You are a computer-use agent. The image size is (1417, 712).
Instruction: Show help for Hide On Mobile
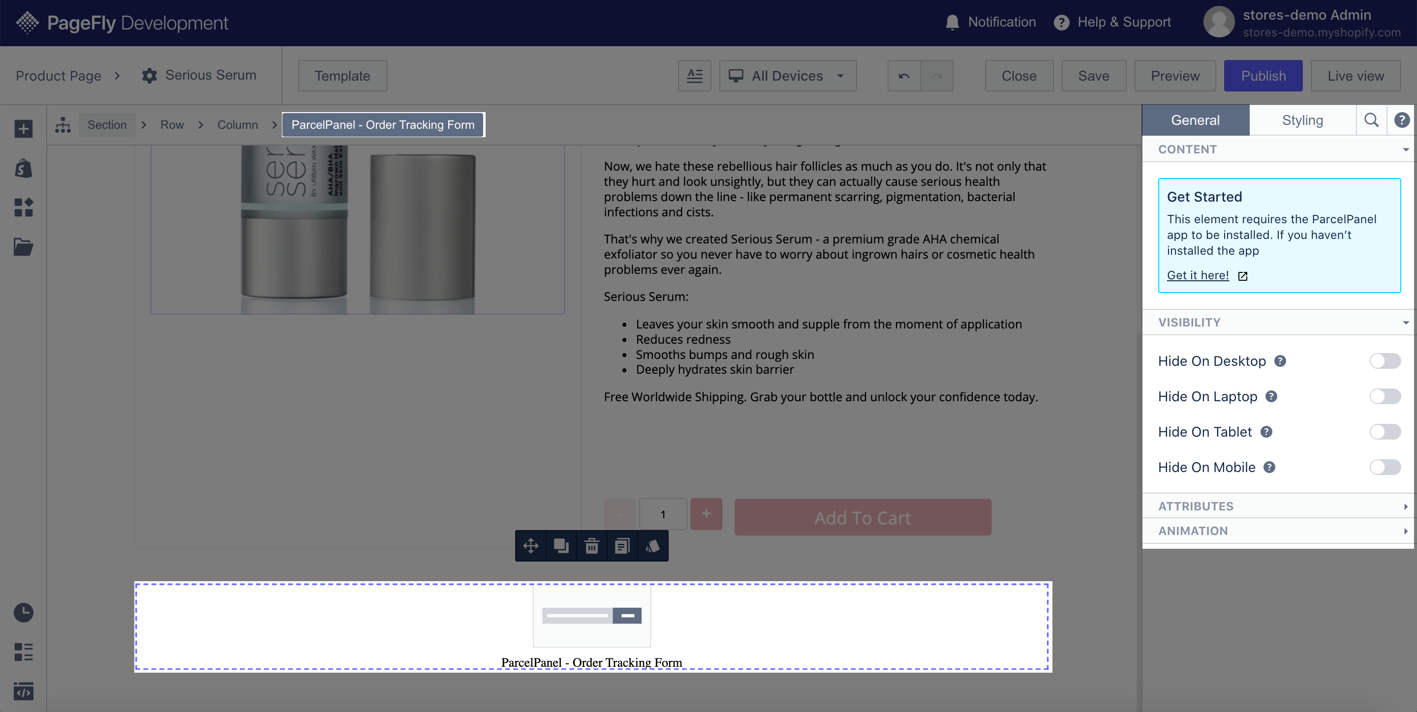coord(1269,467)
